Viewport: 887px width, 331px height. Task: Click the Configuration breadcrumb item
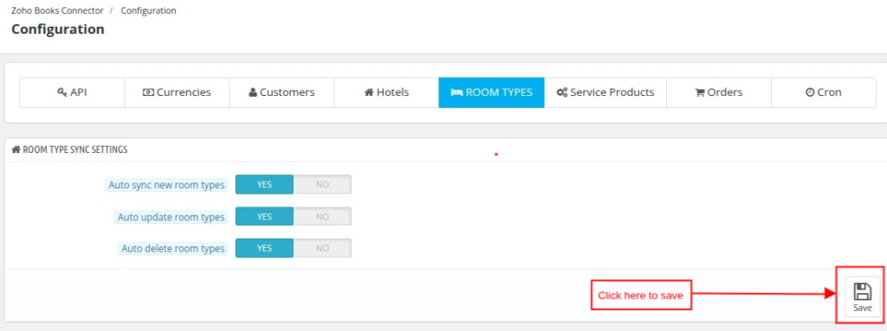[x=148, y=10]
